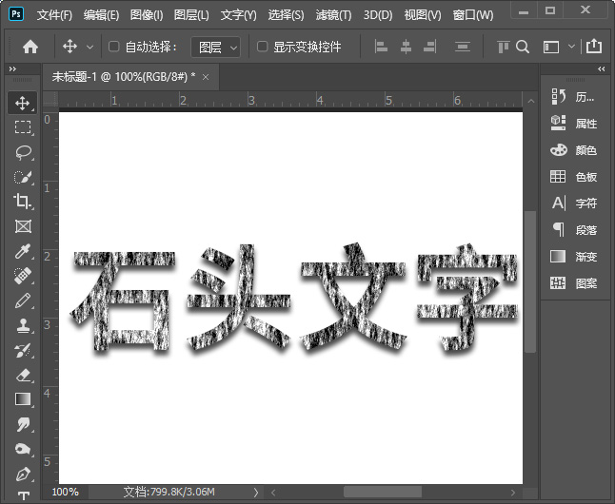Switch to the 未标题-1 document tab
This screenshot has height=504, width=615.
point(124,77)
